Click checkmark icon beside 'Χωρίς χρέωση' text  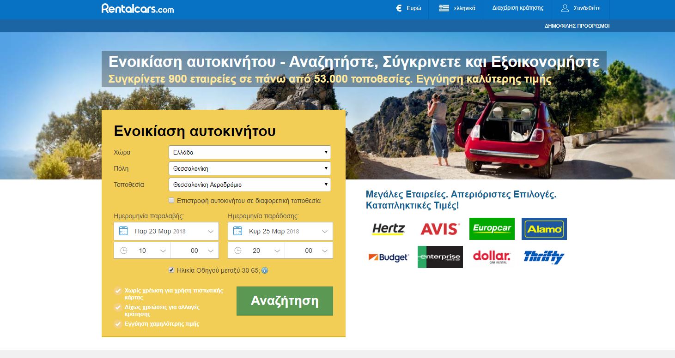point(118,291)
